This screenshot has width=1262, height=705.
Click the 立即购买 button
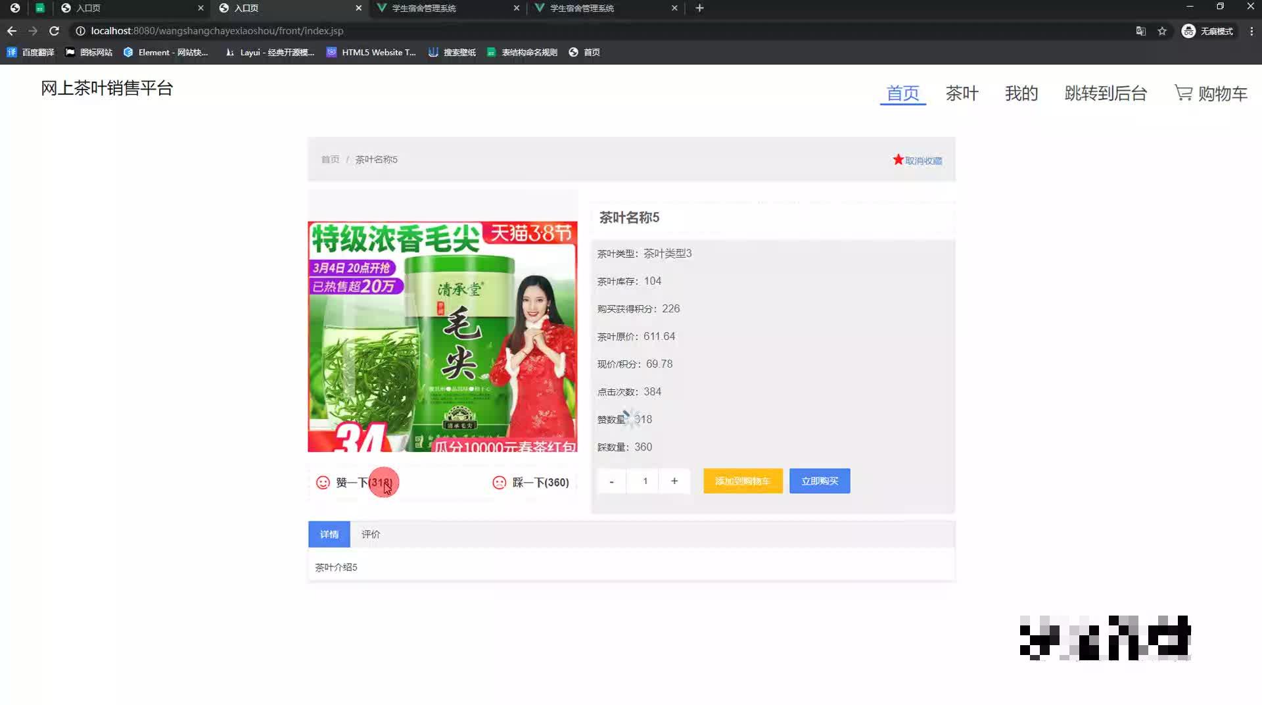click(x=820, y=481)
